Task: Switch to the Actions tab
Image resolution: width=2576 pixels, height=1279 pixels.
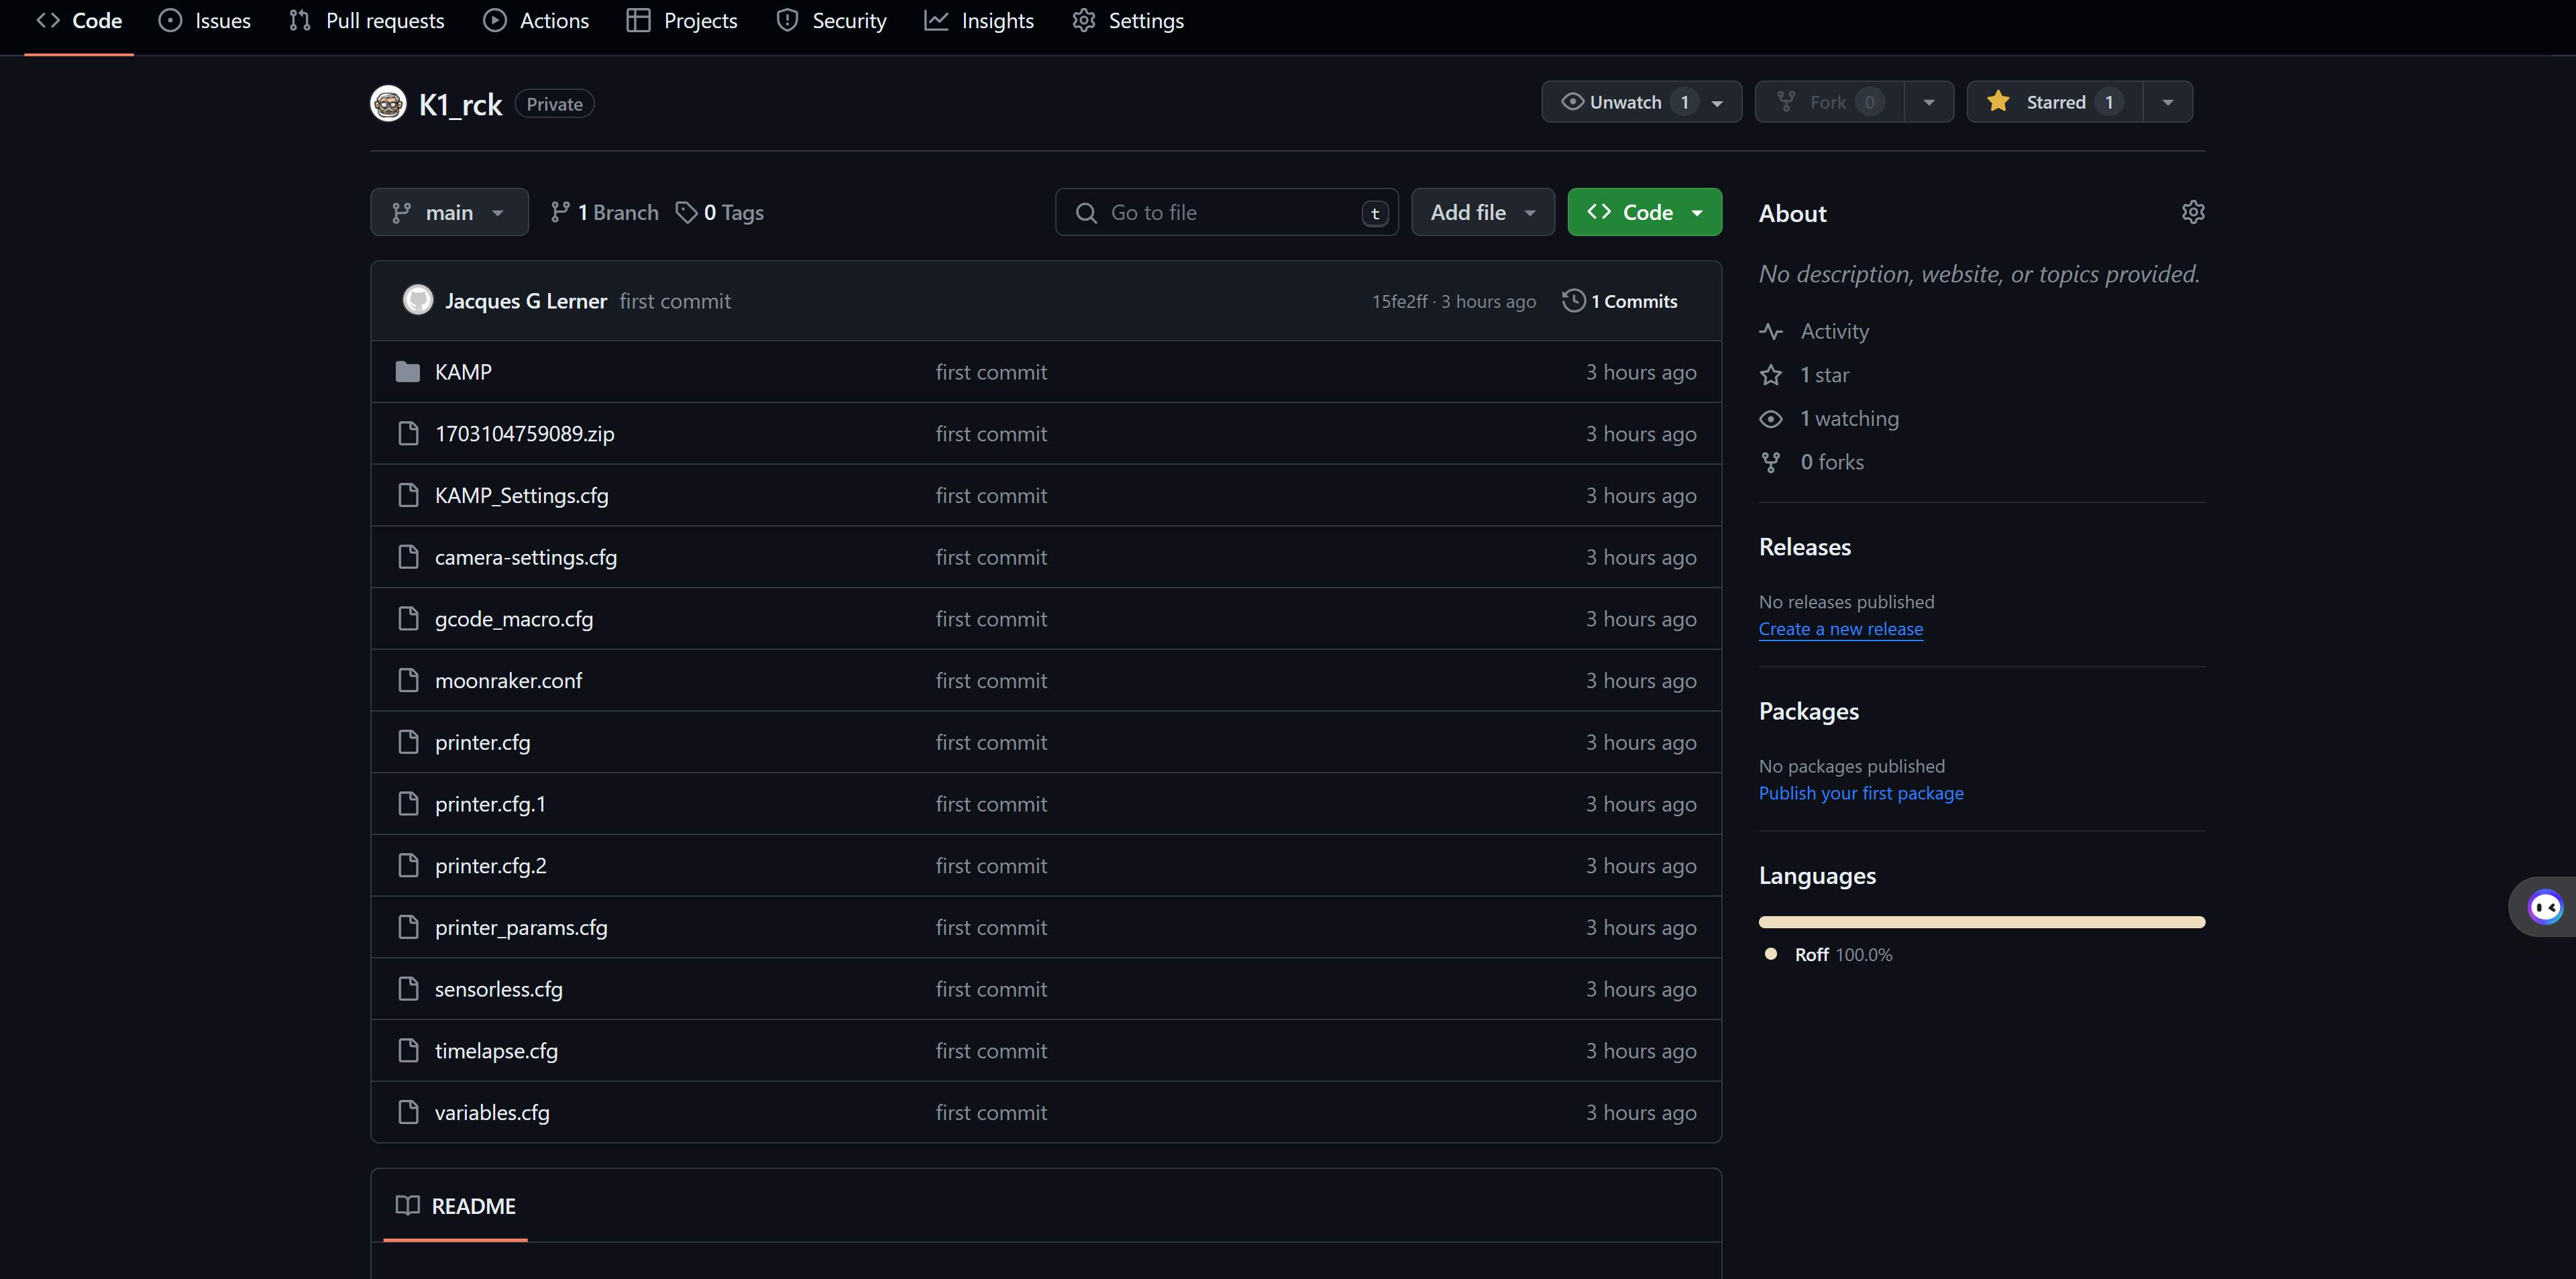Action: click(536, 21)
